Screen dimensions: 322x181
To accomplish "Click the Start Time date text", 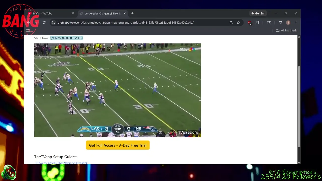I will (x=66, y=38).
